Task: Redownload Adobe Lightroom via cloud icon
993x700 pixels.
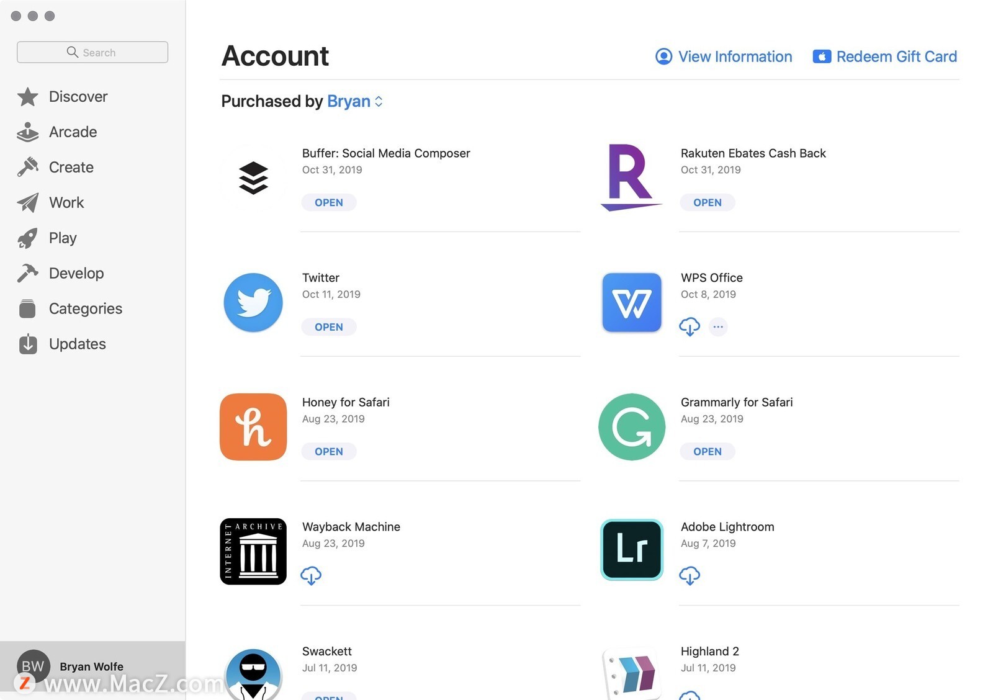Action: 690,576
